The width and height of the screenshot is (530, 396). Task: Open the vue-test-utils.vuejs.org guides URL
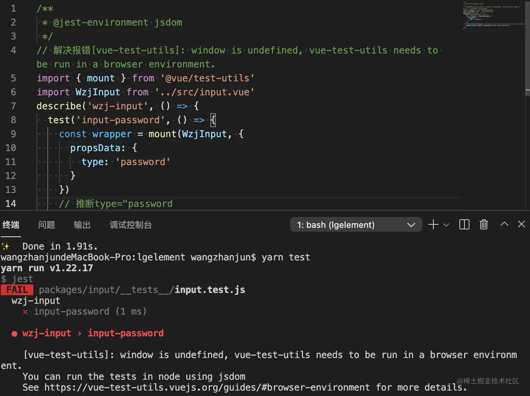[x=207, y=387]
